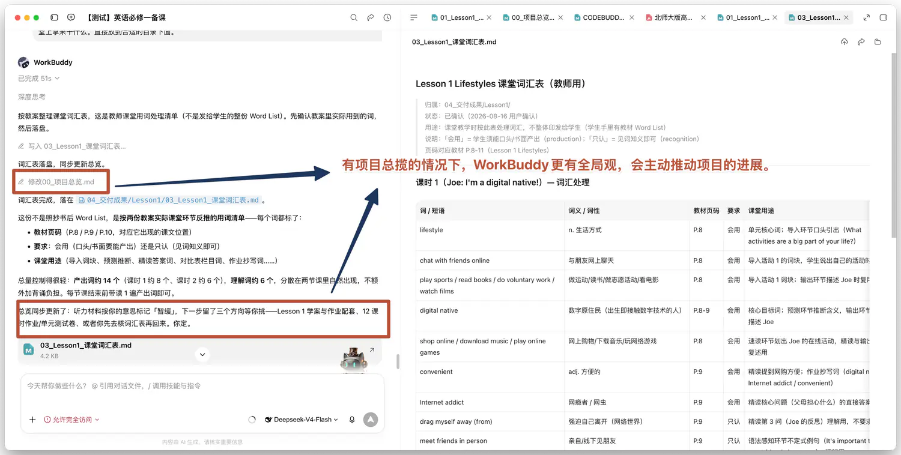Click the Lesson 1 Lifestyles 课堂词汇表 heading
Screen dimensions: 901x455
pos(500,84)
